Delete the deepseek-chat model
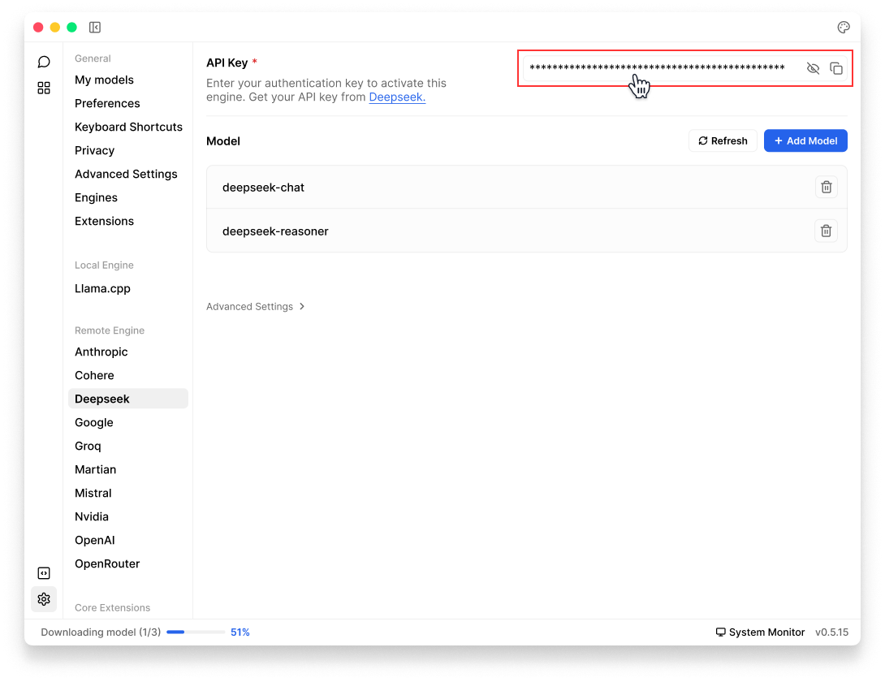Screen dimensions: 885x682 [827, 187]
